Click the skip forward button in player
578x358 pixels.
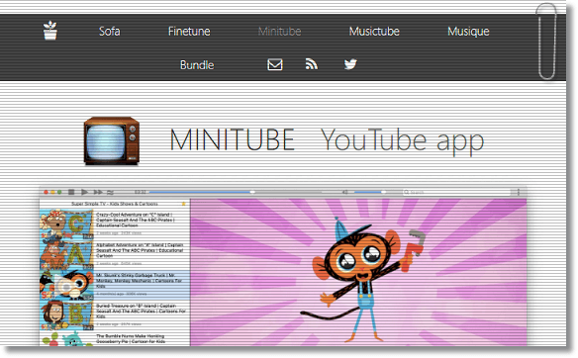(x=98, y=192)
